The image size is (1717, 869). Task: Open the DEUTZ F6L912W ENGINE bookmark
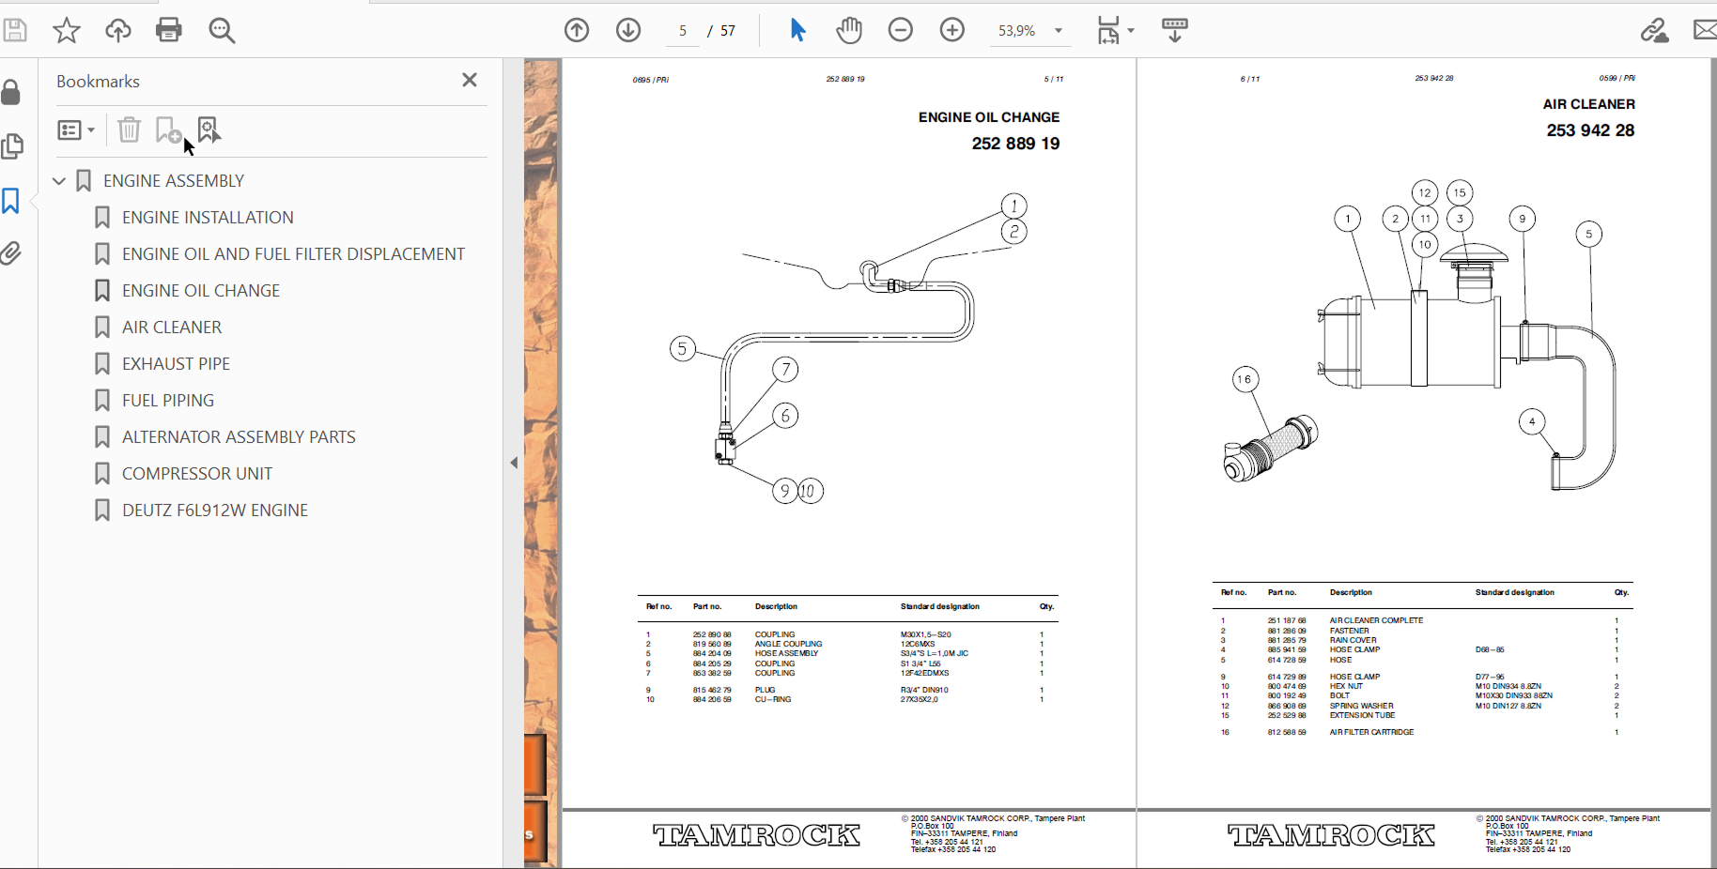click(x=215, y=510)
